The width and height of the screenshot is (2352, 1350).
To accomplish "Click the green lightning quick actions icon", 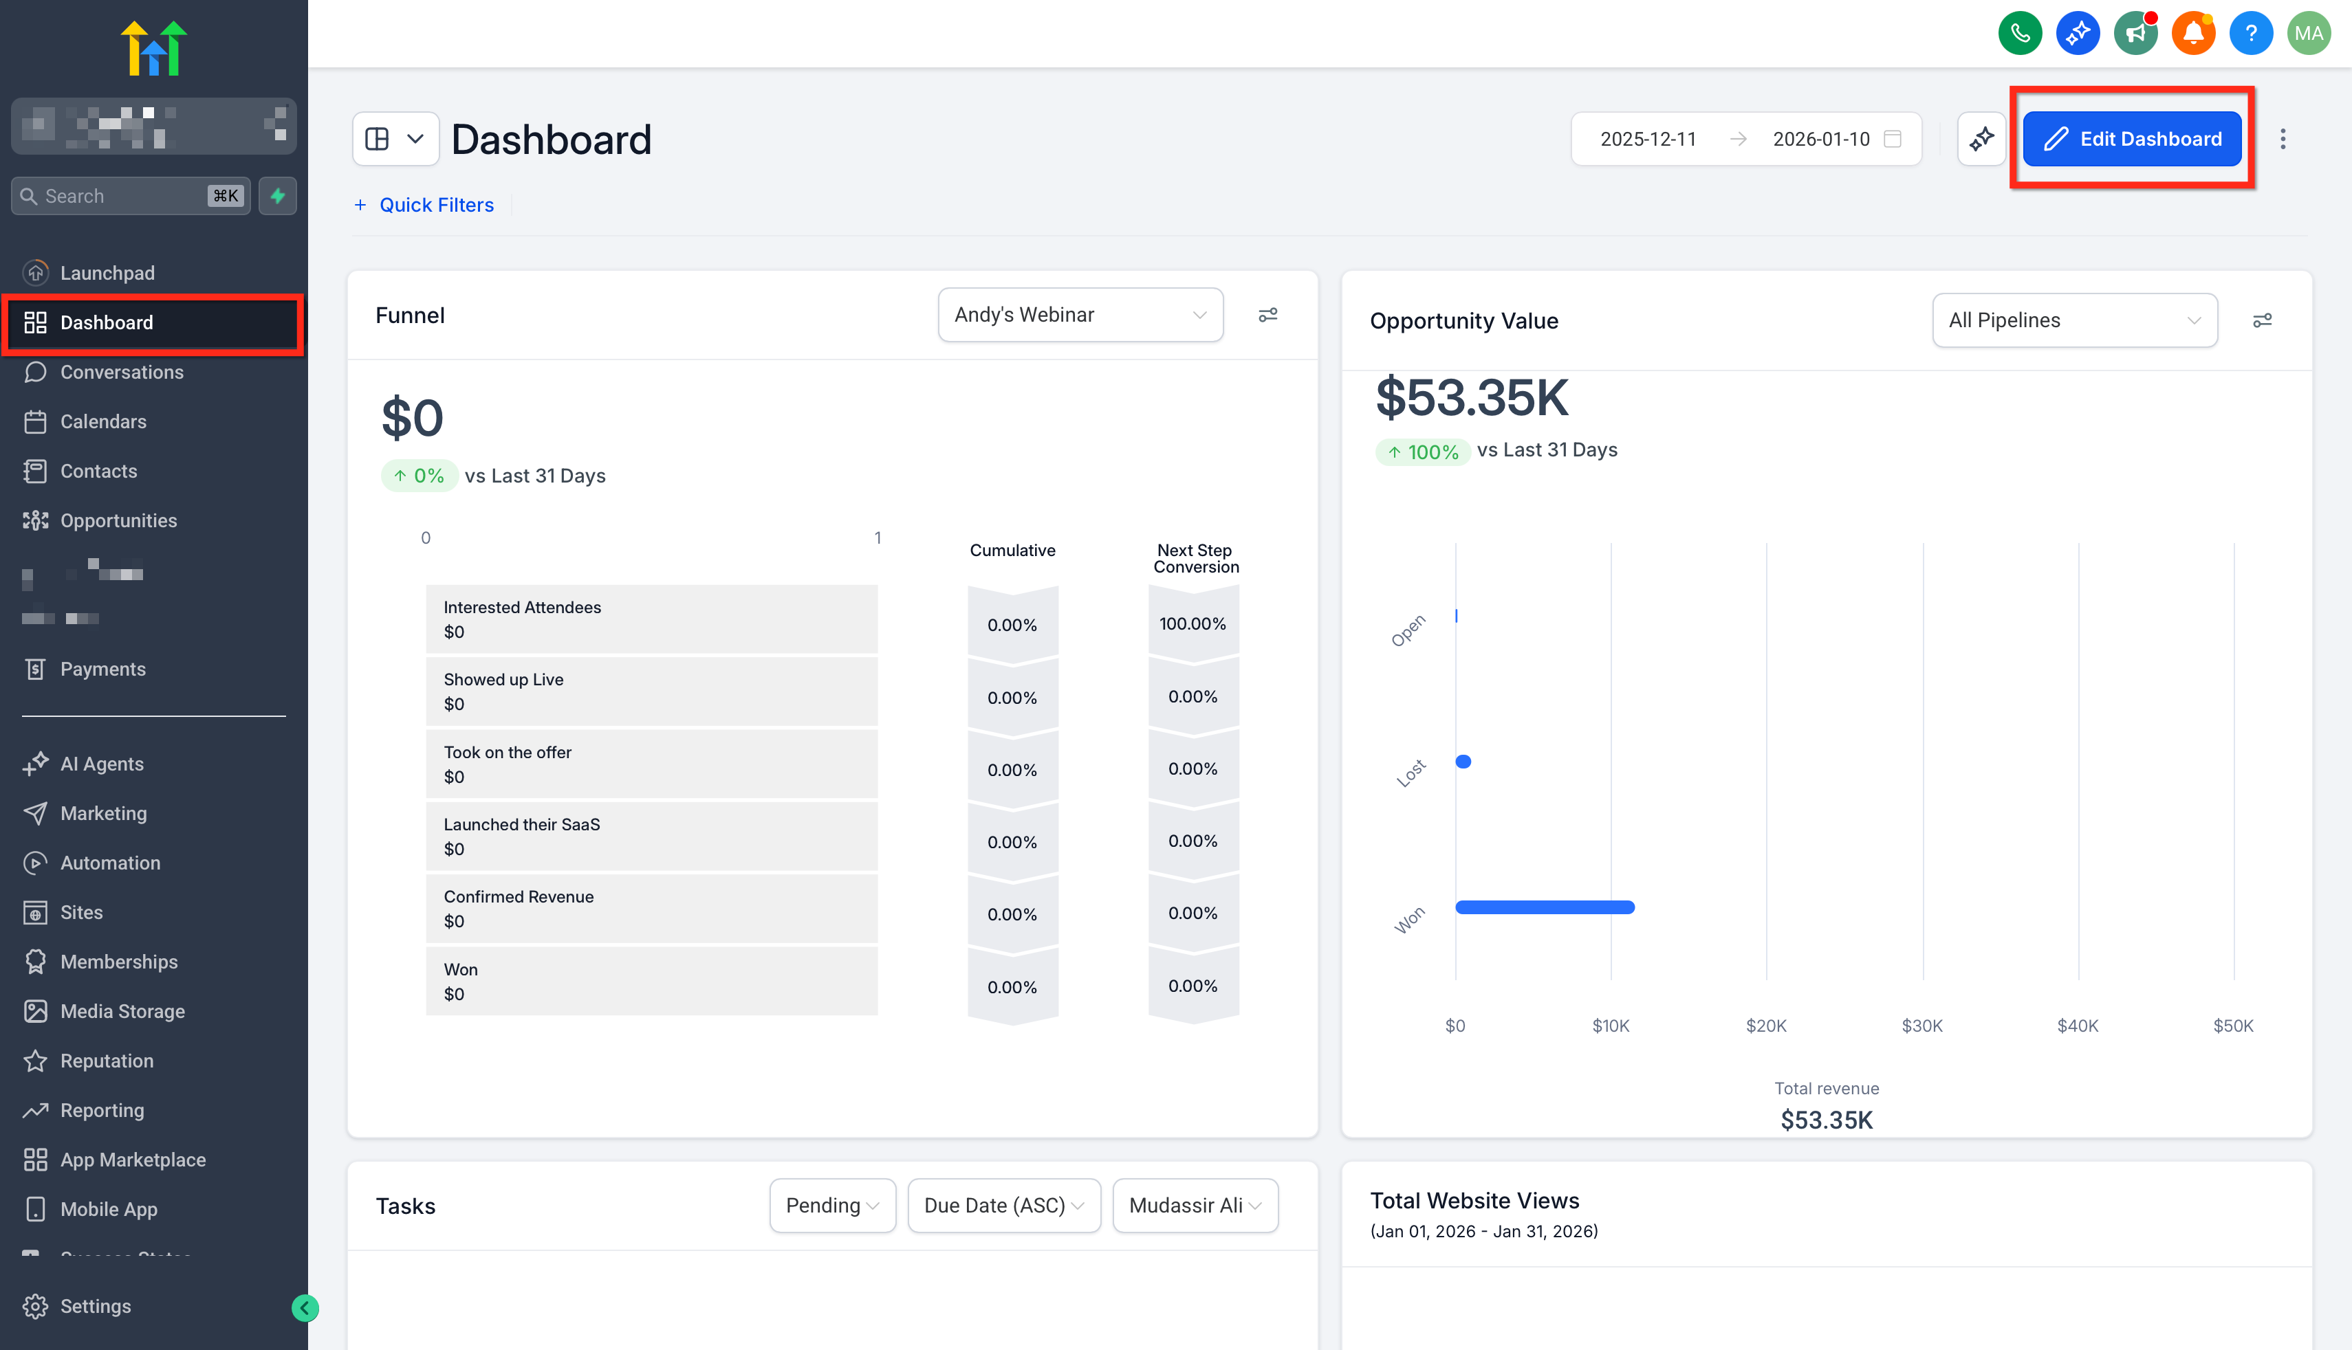I will (277, 196).
